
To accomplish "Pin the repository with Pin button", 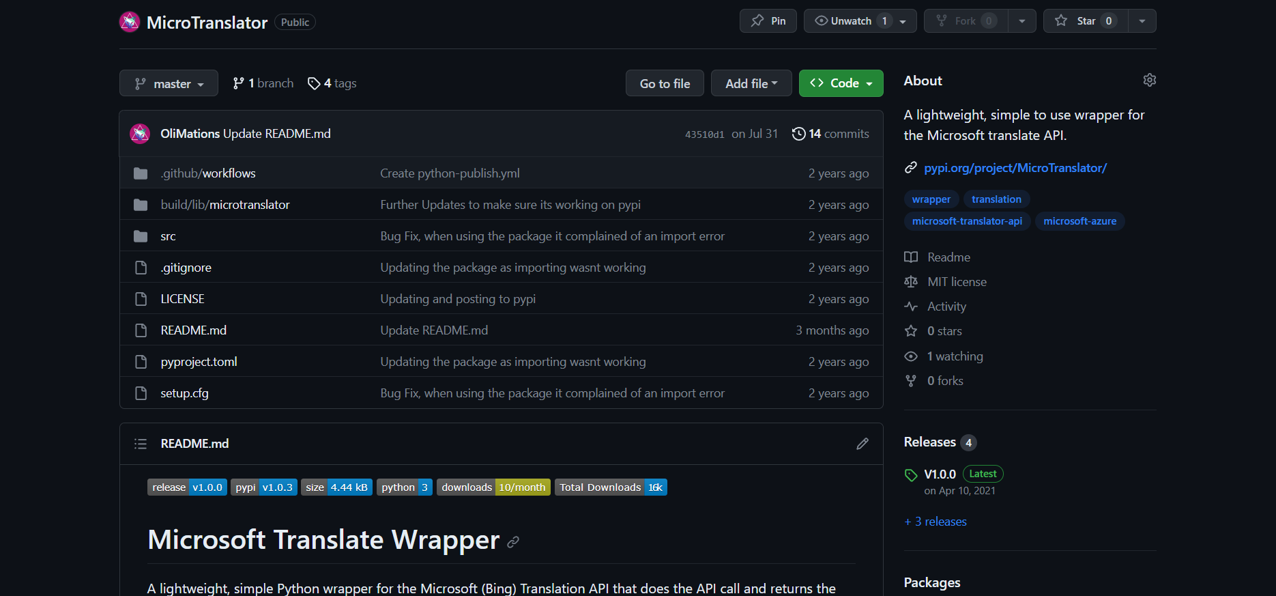I will [768, 21].
